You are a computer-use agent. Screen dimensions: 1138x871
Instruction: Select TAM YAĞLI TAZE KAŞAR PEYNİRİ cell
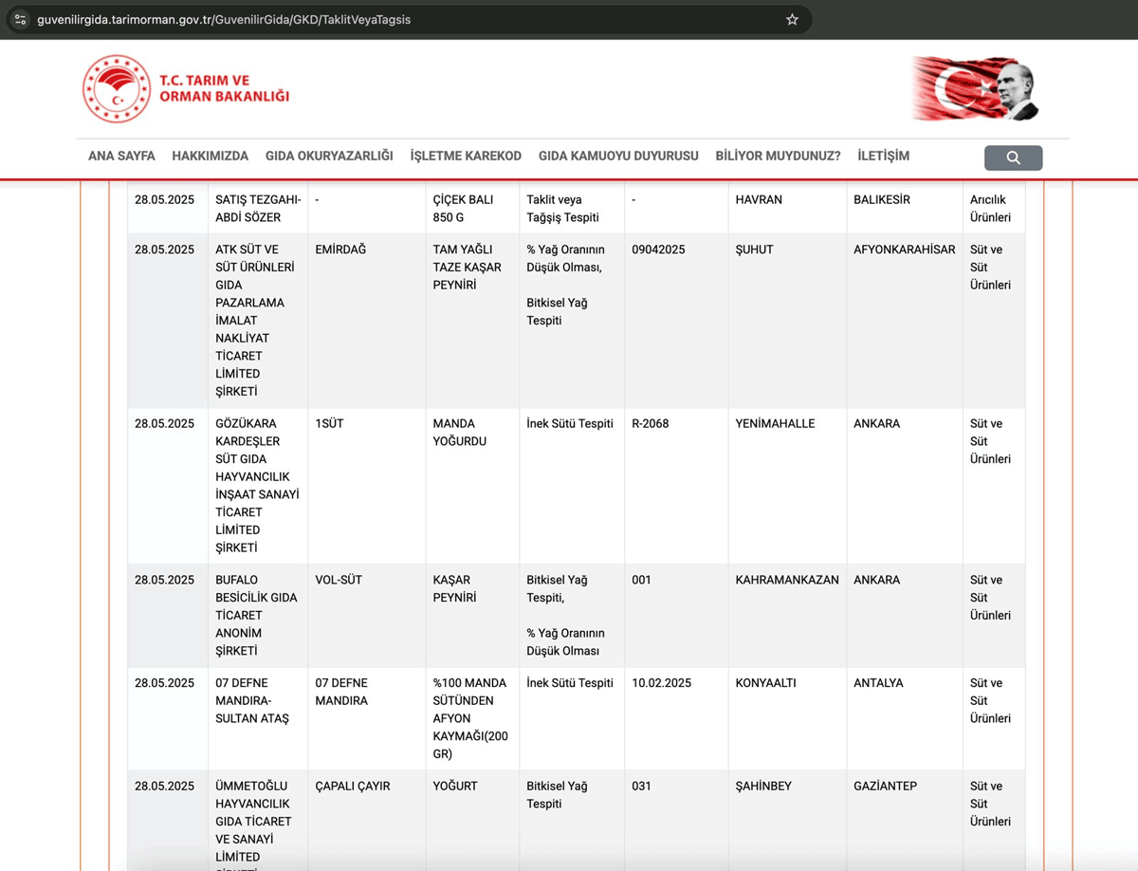[x=472, y=321]
